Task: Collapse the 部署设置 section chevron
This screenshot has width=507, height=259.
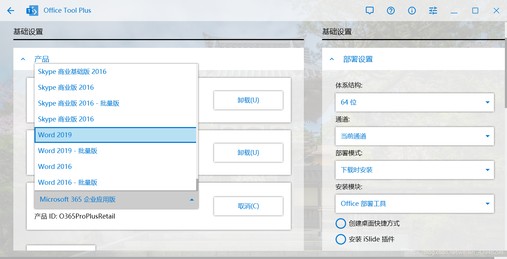Action: point(332,59)
